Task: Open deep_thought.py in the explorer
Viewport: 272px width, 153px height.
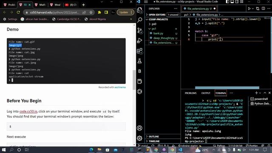Action: pos(162,38)
